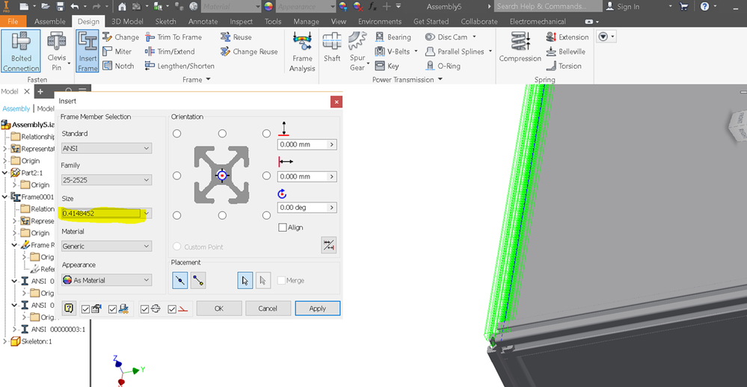The height and width of the screenshot is (387, 747).
Task: Open the Compression spring tool
Action: point(520,48)
